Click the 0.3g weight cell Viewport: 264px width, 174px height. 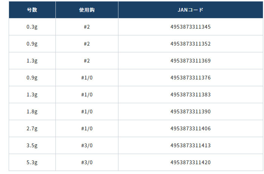(32, 27)
